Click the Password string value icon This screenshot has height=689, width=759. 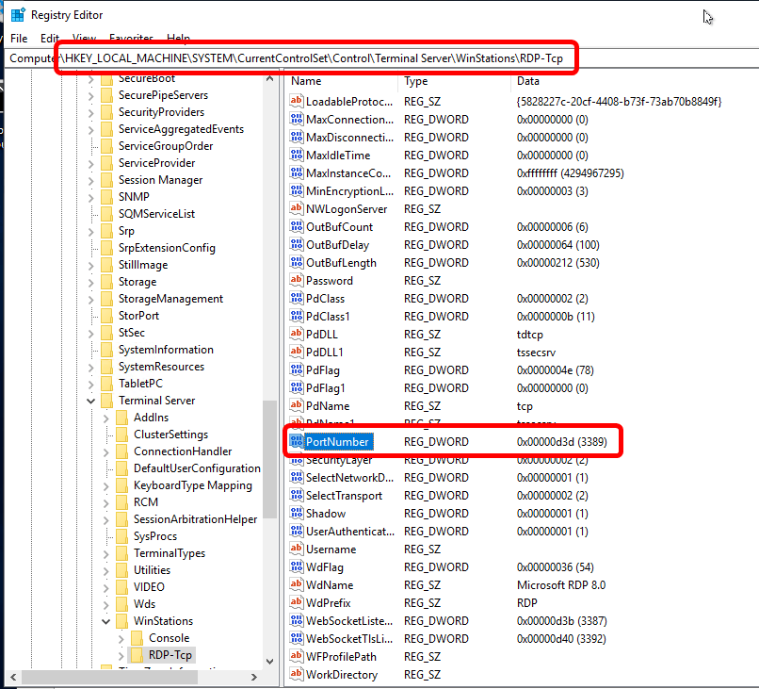click(297, 280)
